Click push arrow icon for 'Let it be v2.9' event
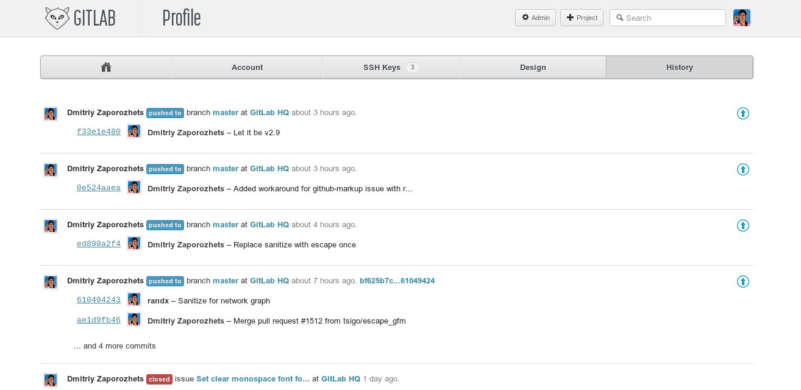The width and height of the screenshot is (801, 390). click(x=742, y=113)
